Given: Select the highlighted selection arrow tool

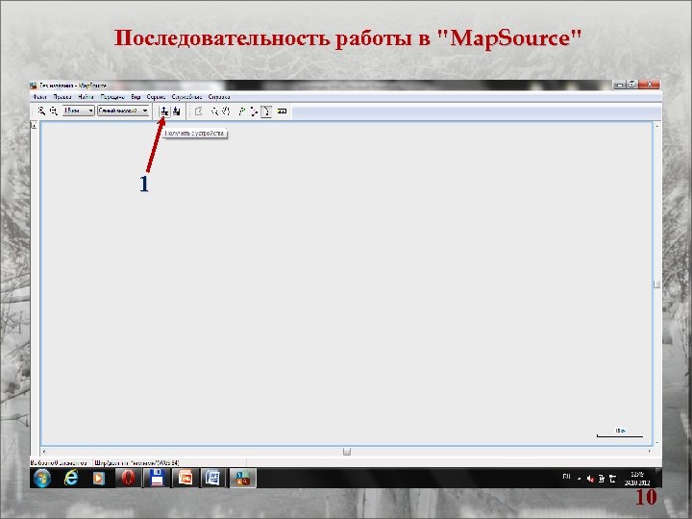Looking at the screenshot, I should coord(266,111).
